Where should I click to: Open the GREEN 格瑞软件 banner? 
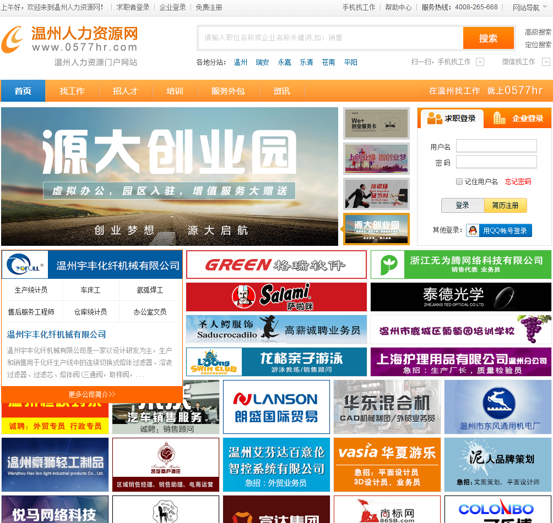276,265
